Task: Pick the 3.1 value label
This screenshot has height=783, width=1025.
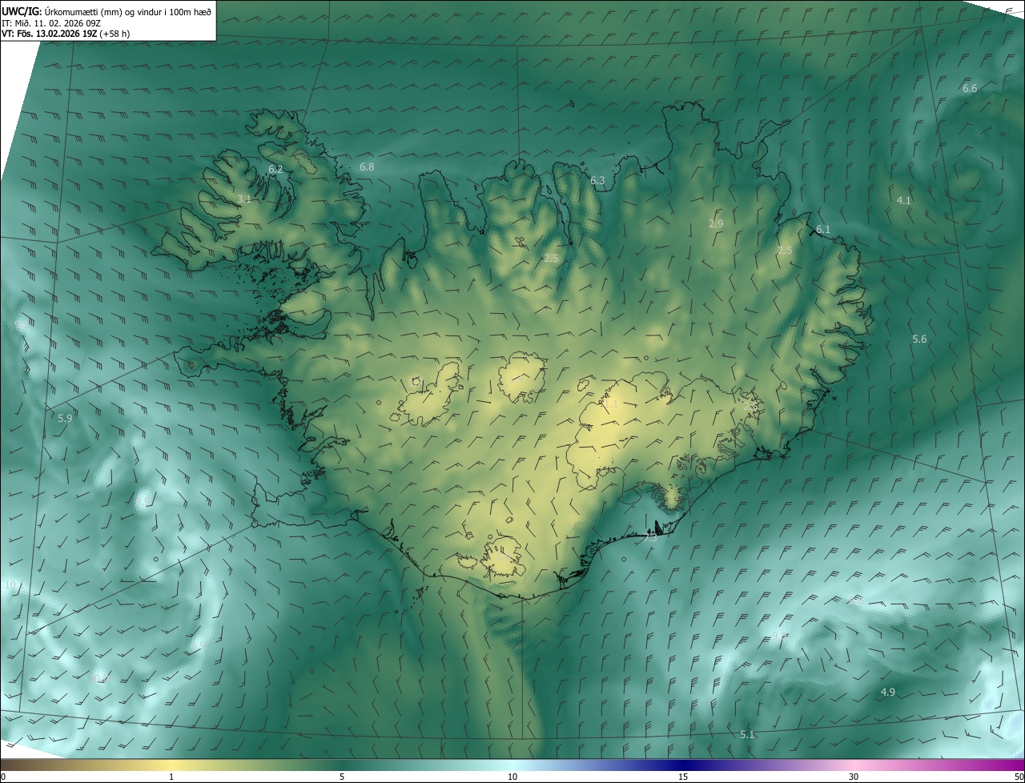Action: tap(244, 199)
